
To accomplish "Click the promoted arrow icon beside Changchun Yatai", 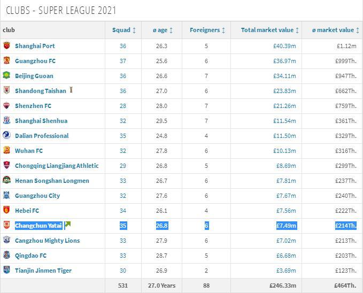I will [67, 225].
